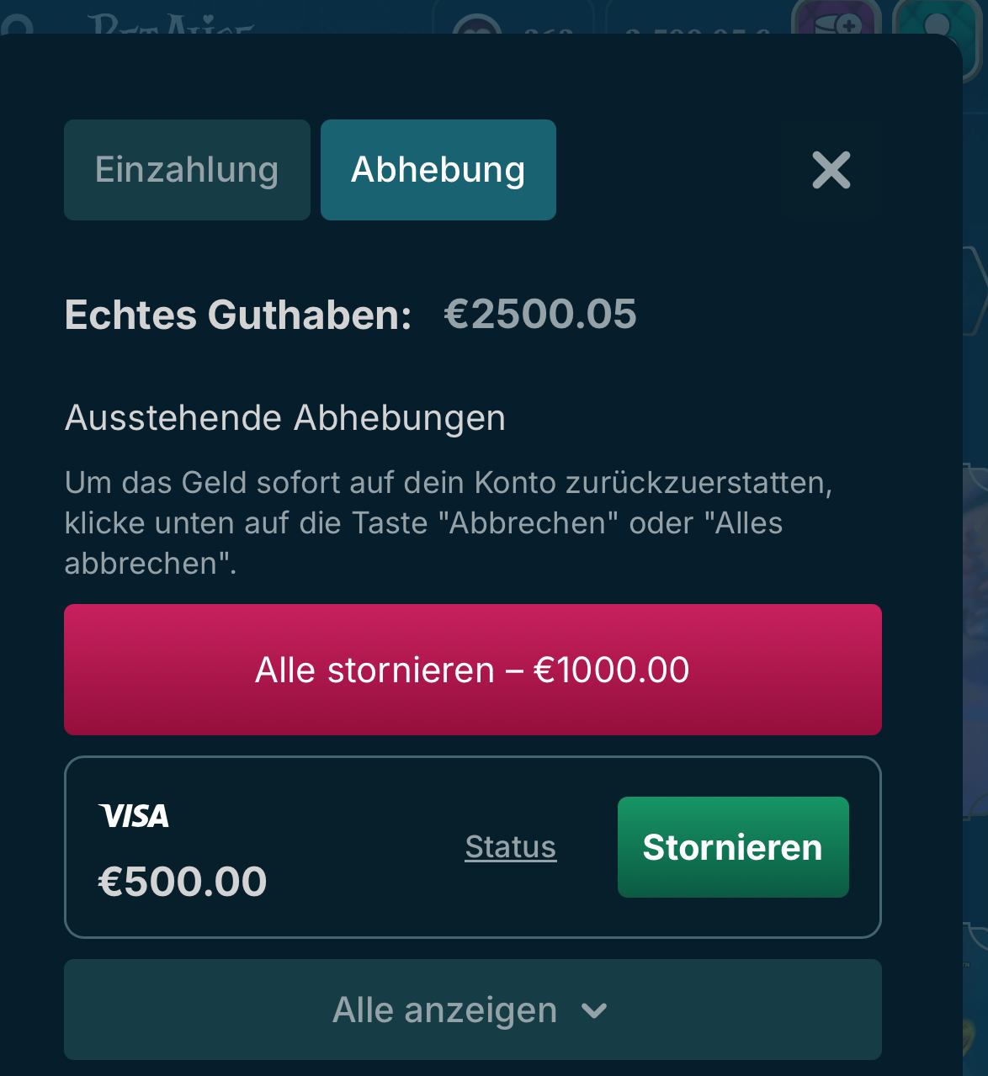The height and width of the screenshot is (1076, 988).
Task: Click the Echtes Guthaben label
Action: click(x=237, y=315)
